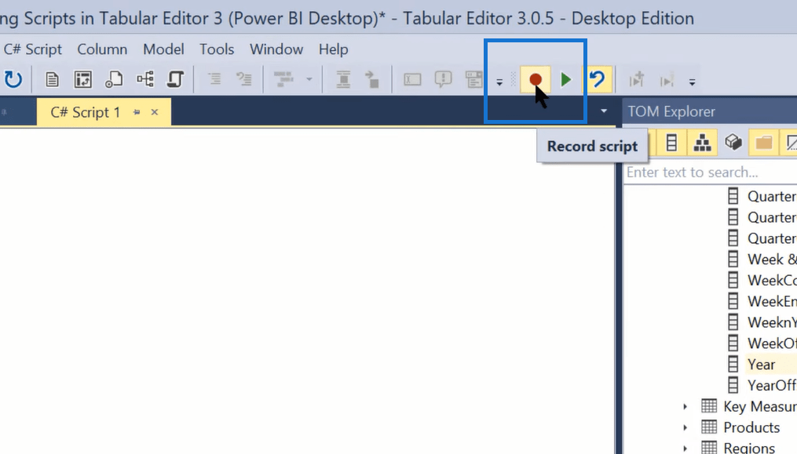The width and height of the screenshot is (797, 454).
Task: Click the Record script button
Action: click(535, 80)
